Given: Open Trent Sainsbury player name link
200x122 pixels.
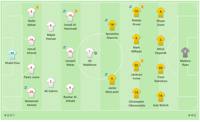Looking at the screenshot, I should [161, 79].
